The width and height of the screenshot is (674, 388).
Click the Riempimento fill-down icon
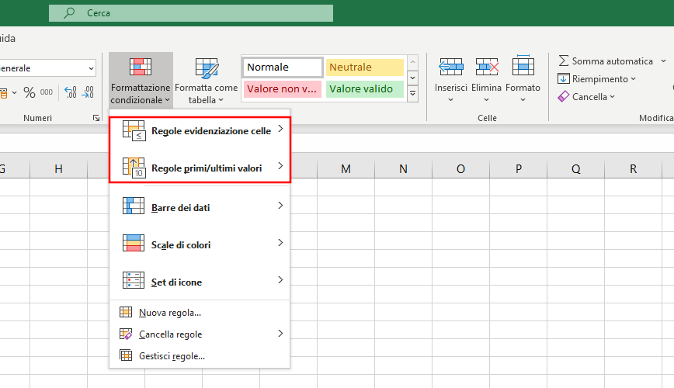point(563,78)
